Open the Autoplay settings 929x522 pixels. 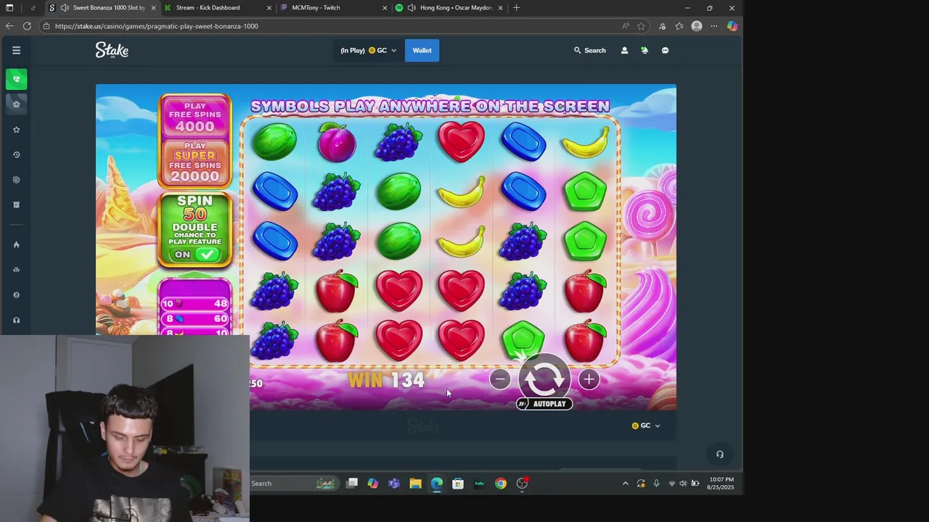point(544,404)
